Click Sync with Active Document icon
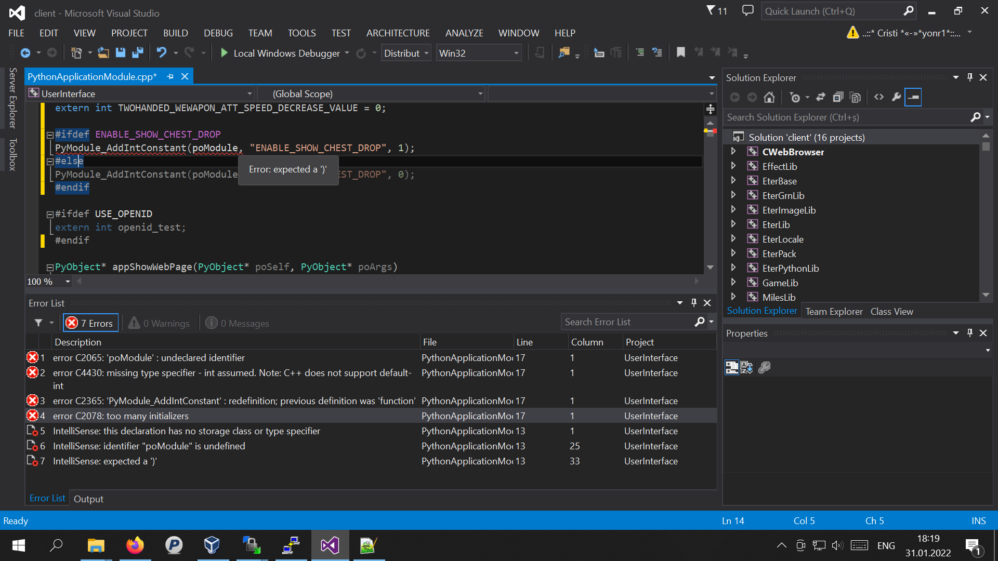Viewport: 998px width, 561px height. tap(820, 97)
